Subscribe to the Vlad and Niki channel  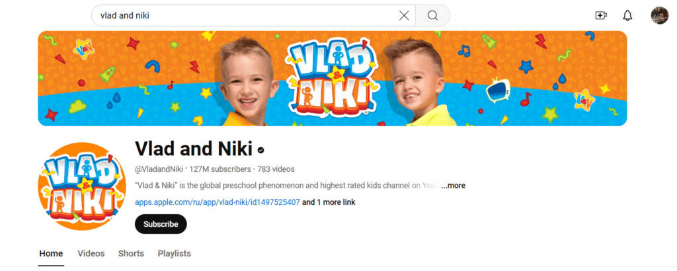pos(161,224)
